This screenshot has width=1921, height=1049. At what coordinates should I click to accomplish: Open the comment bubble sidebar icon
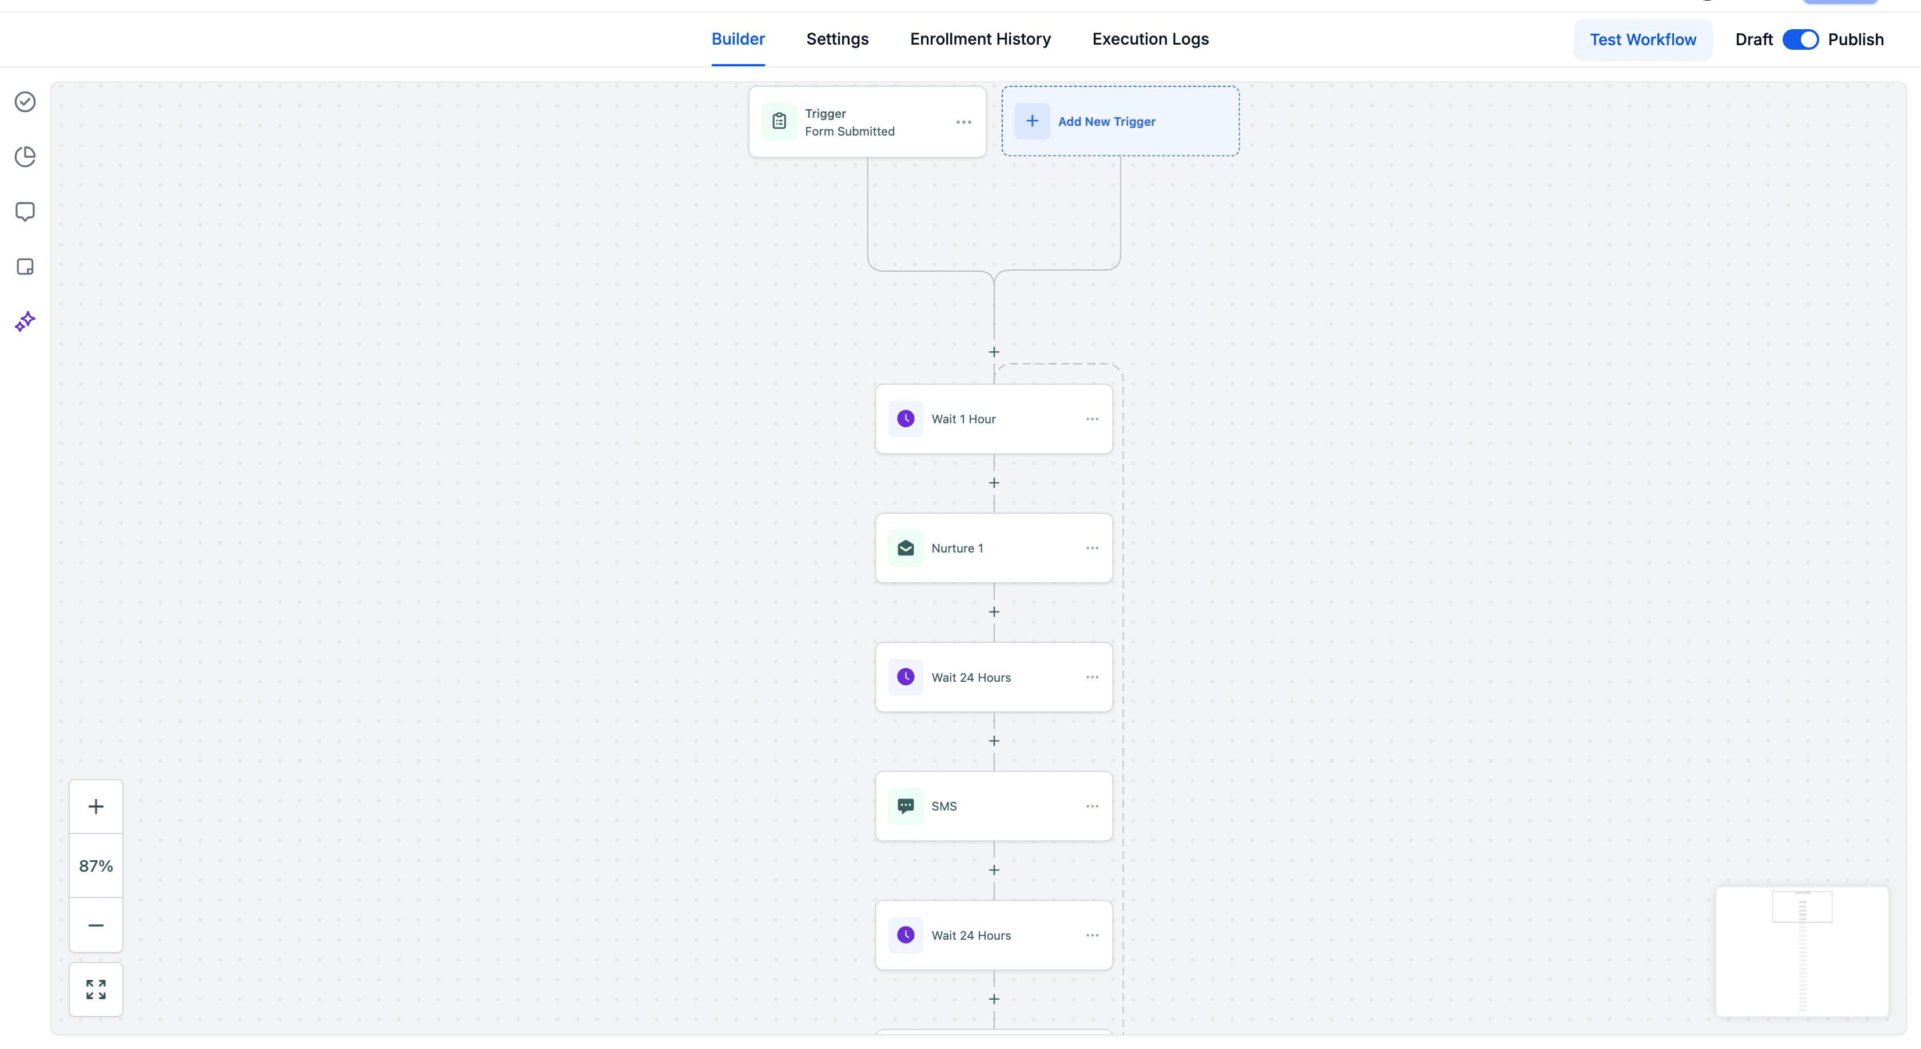click(25, 212)
